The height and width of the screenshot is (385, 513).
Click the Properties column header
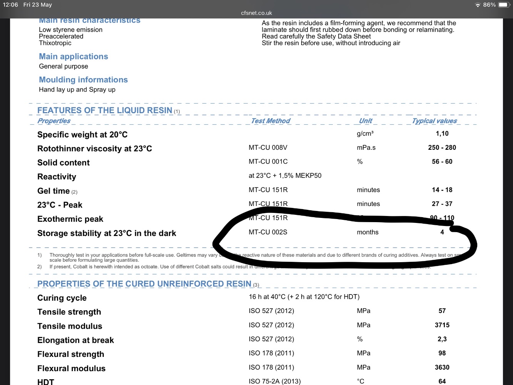(54, 121)
